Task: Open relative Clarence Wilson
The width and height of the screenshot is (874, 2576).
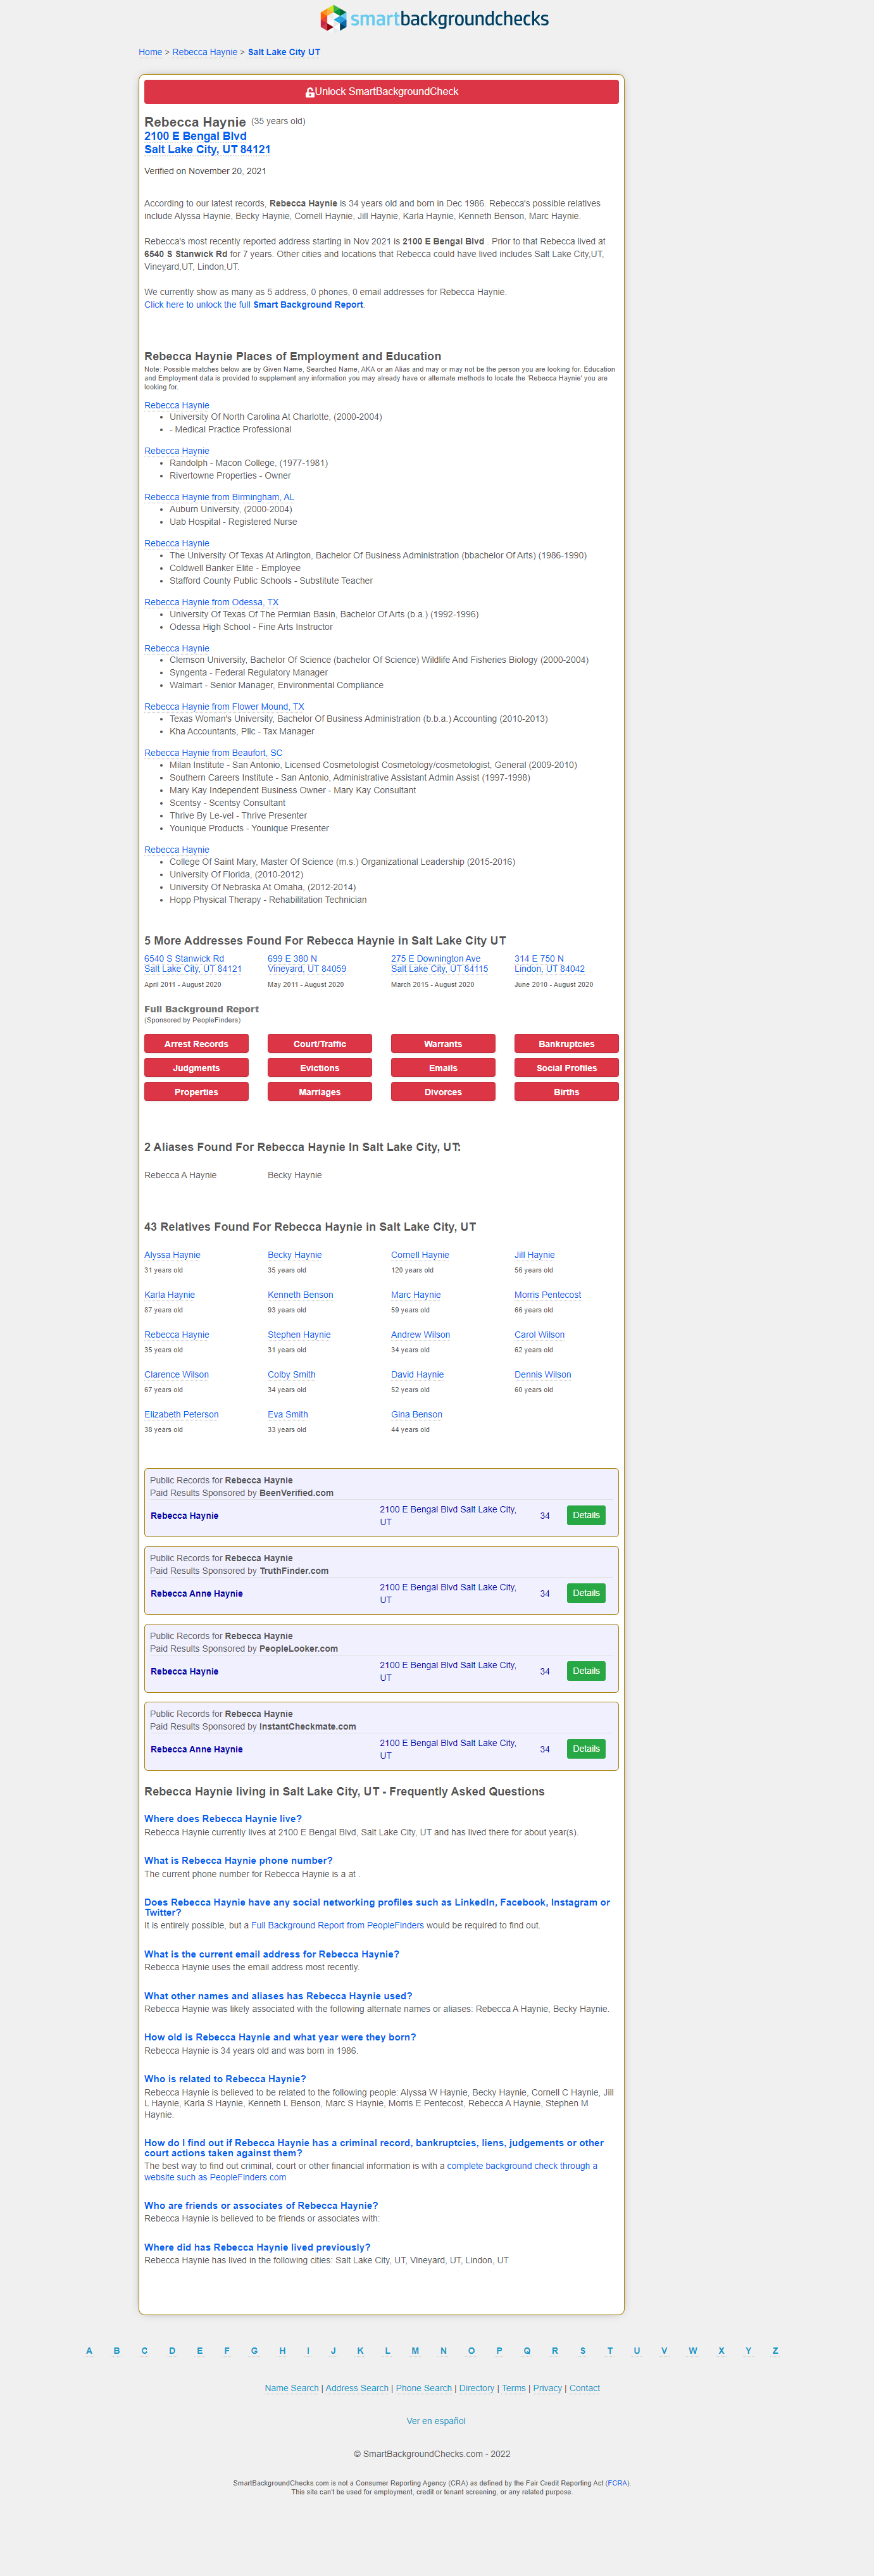Action: pyautogui.click(x=177, y=1375)
